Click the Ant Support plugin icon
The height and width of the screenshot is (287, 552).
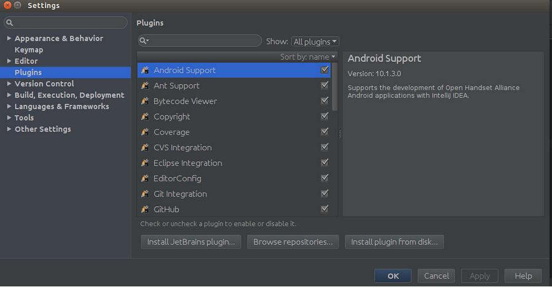pos(144,86)
